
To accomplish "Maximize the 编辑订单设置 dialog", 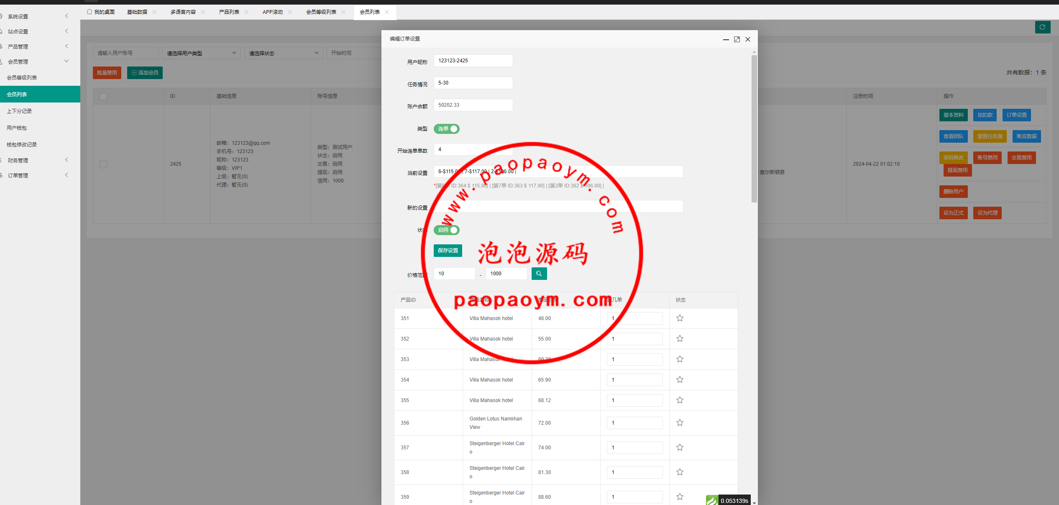I will pos(737,39).
